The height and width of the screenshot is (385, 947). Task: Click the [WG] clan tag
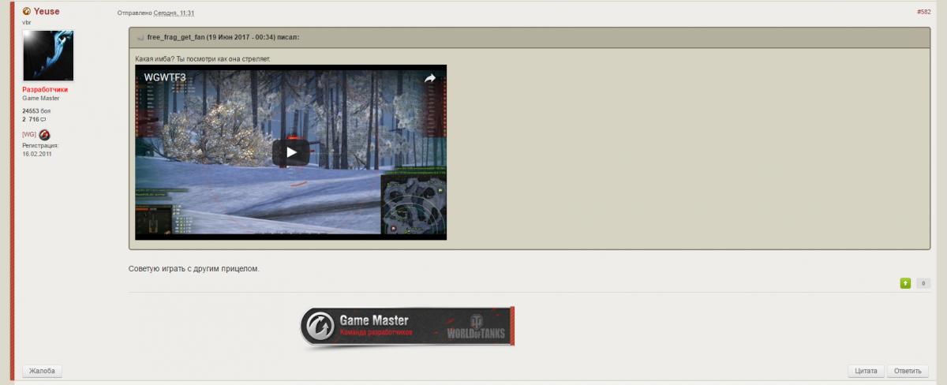[x=29, y=135]
